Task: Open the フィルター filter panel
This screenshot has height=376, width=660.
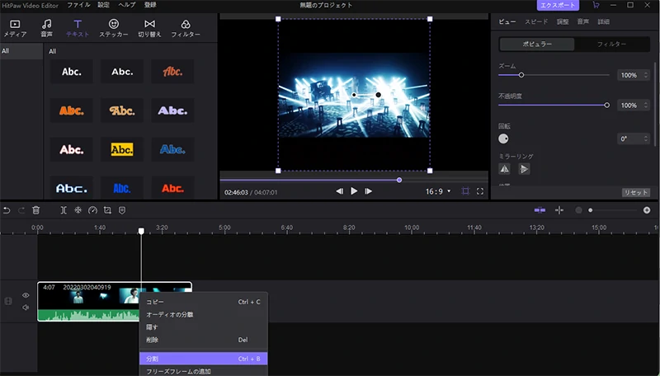Action: click(186, 28)
